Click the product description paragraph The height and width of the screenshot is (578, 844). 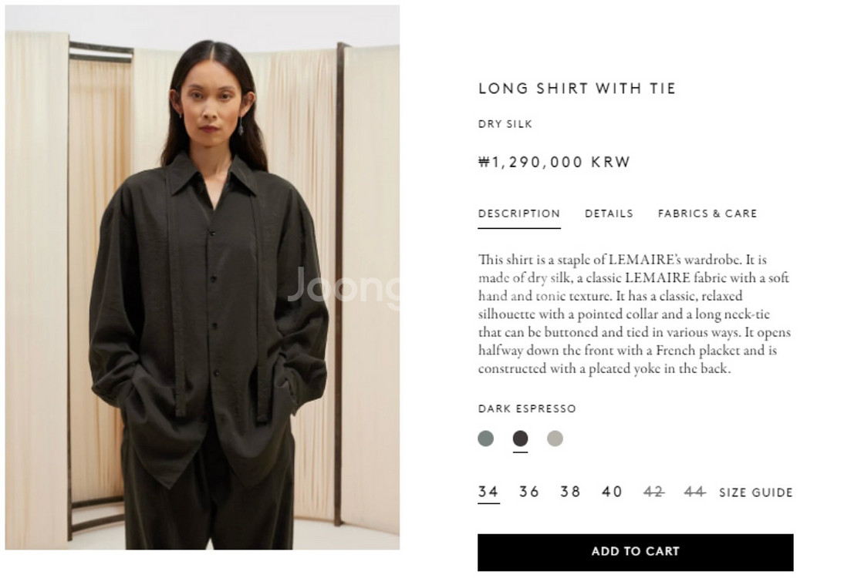click(635, 314)
